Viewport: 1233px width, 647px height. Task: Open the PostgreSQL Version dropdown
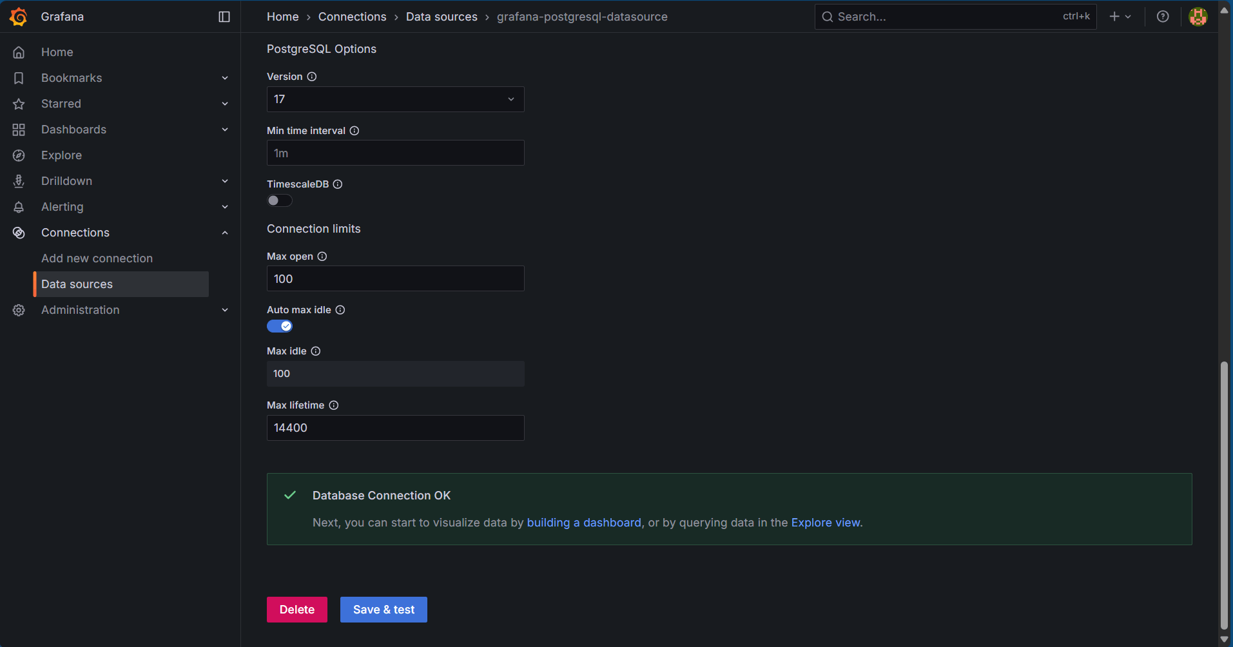[x=396, y=99]
